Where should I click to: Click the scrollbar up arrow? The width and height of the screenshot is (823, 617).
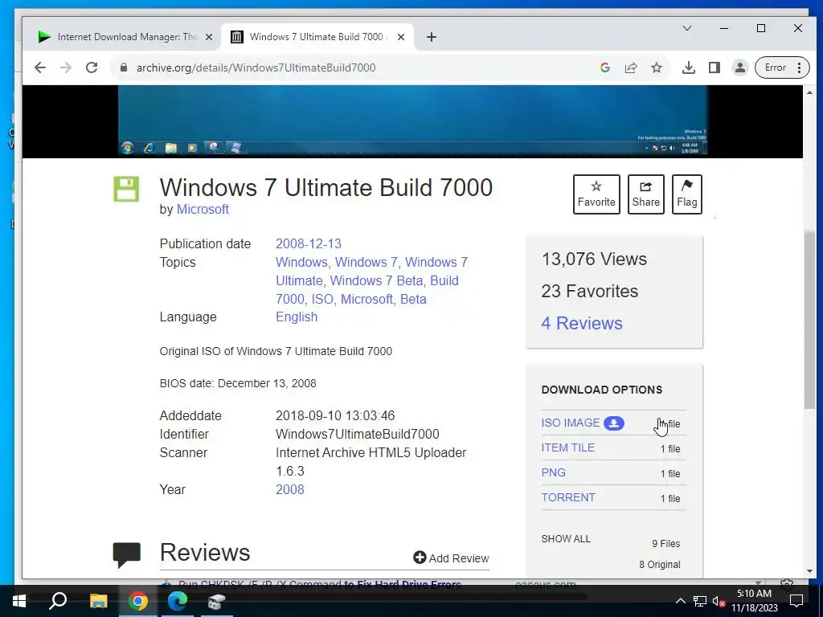[x=809, y=92]
